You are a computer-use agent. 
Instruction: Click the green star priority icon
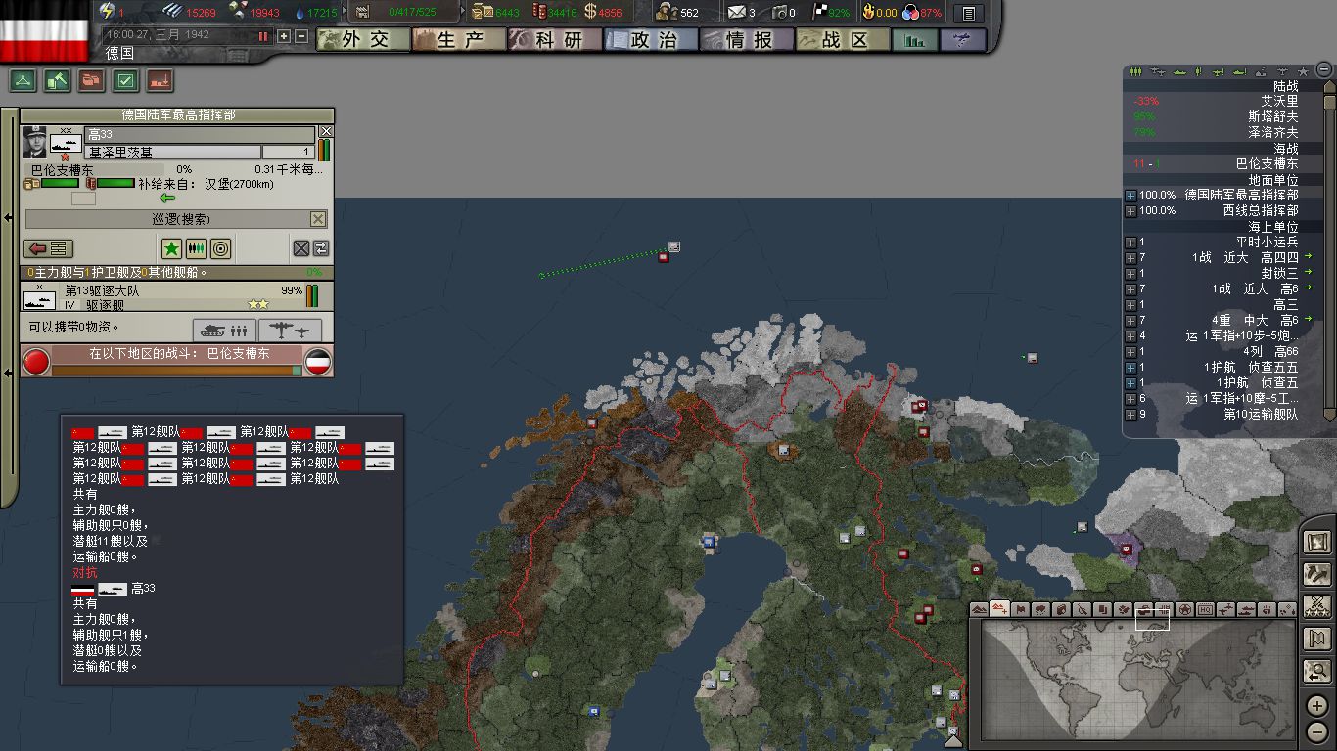(x=171, y=248)
